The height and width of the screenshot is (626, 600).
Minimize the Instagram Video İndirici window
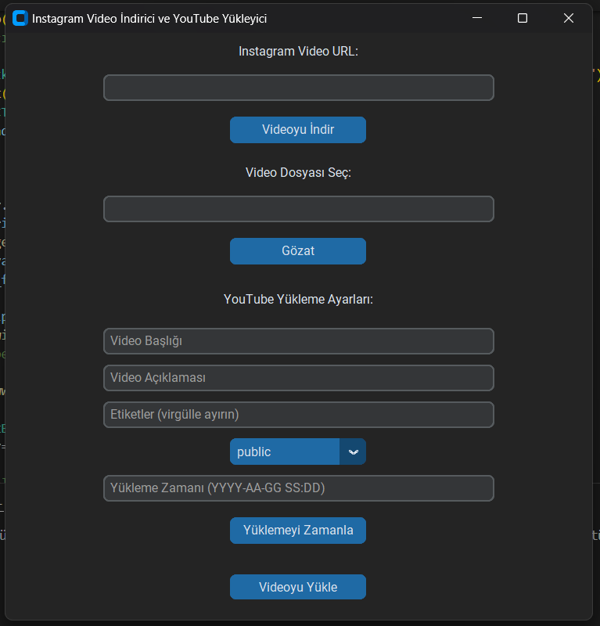[x=477, y=18]
